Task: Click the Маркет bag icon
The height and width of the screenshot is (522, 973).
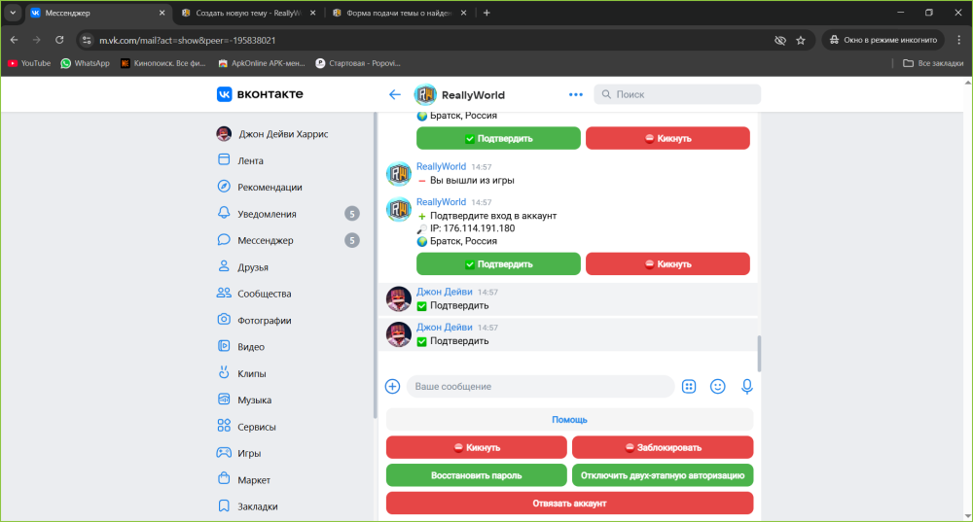Action: pos(224,478)
